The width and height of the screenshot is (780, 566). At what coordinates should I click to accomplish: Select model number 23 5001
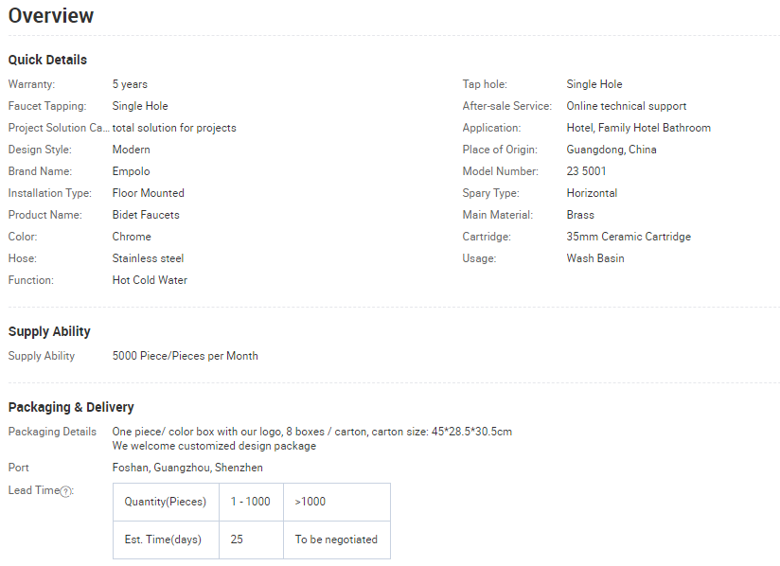tap(586, 171)
